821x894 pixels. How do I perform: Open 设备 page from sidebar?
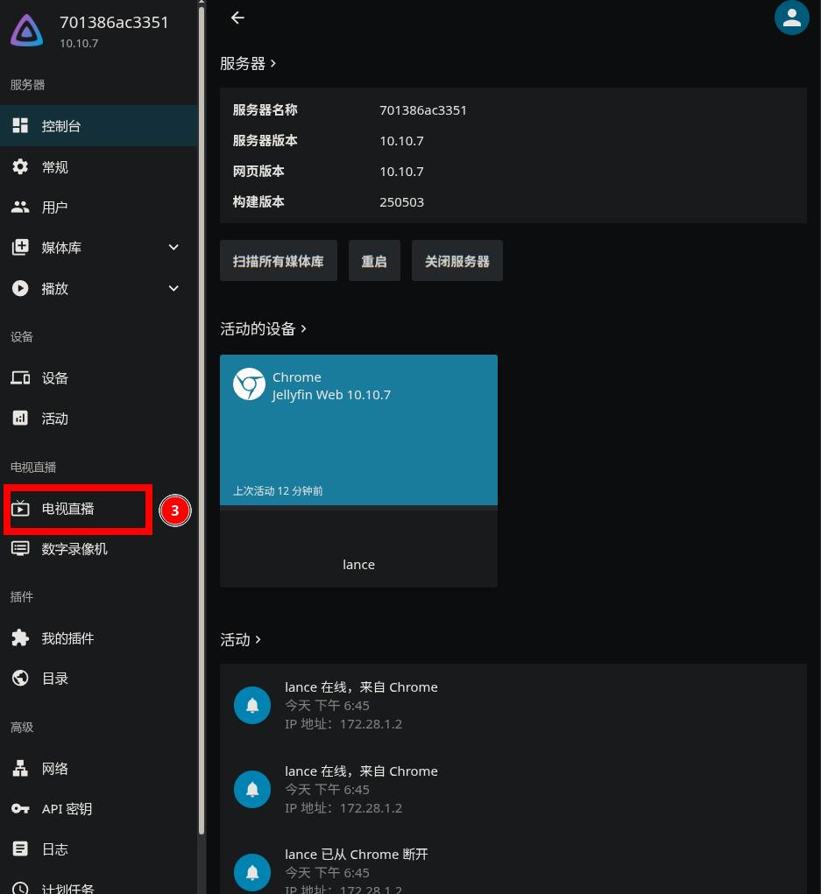point(99,377)
